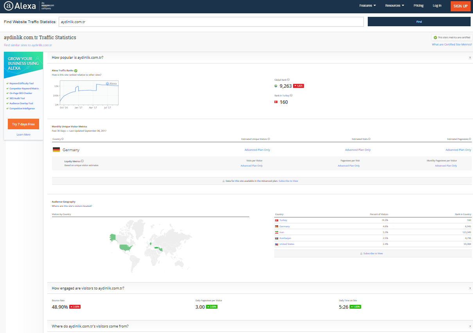473x333 pixels.
Task: Open the Resources dropdown menu
Action: pyautogui.click(x=394, y=6)
